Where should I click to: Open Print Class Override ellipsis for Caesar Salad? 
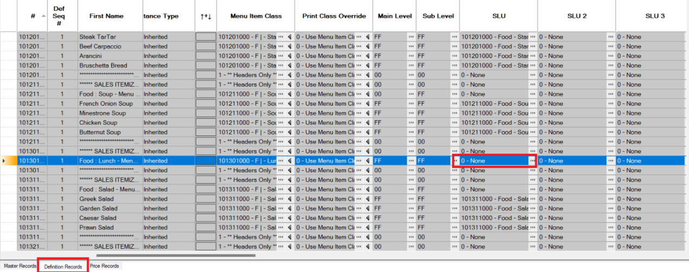pyautogui.click(x=359, y=218)
